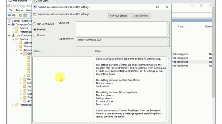Click the Previous Setting button
This screenshot has width=222, height=124.
coord(119,15)
